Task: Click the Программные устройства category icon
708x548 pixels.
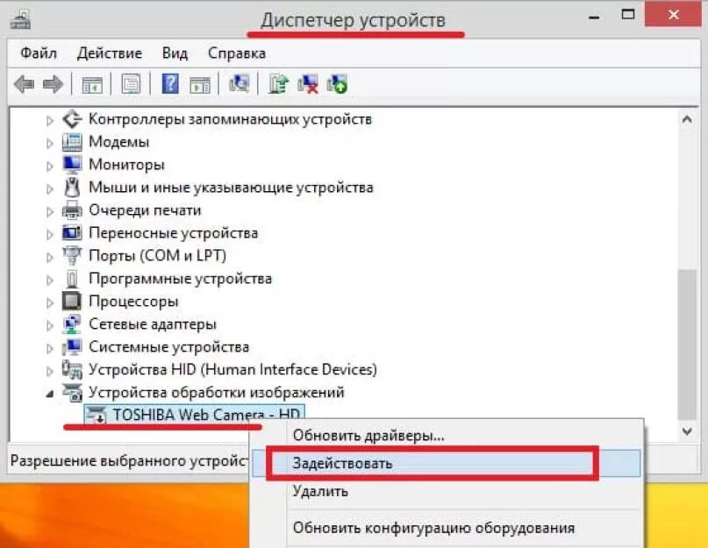Action: tap(72, 279)
